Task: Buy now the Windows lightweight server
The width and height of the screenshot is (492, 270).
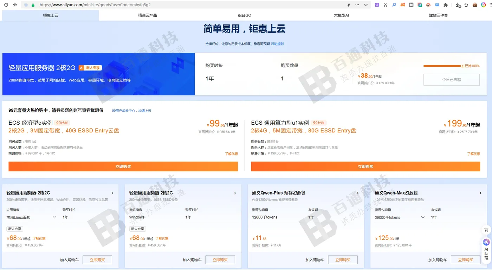Action: tap(220, 260)
